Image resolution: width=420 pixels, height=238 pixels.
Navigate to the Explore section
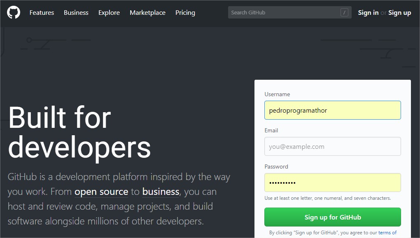(x=109, y=12)
